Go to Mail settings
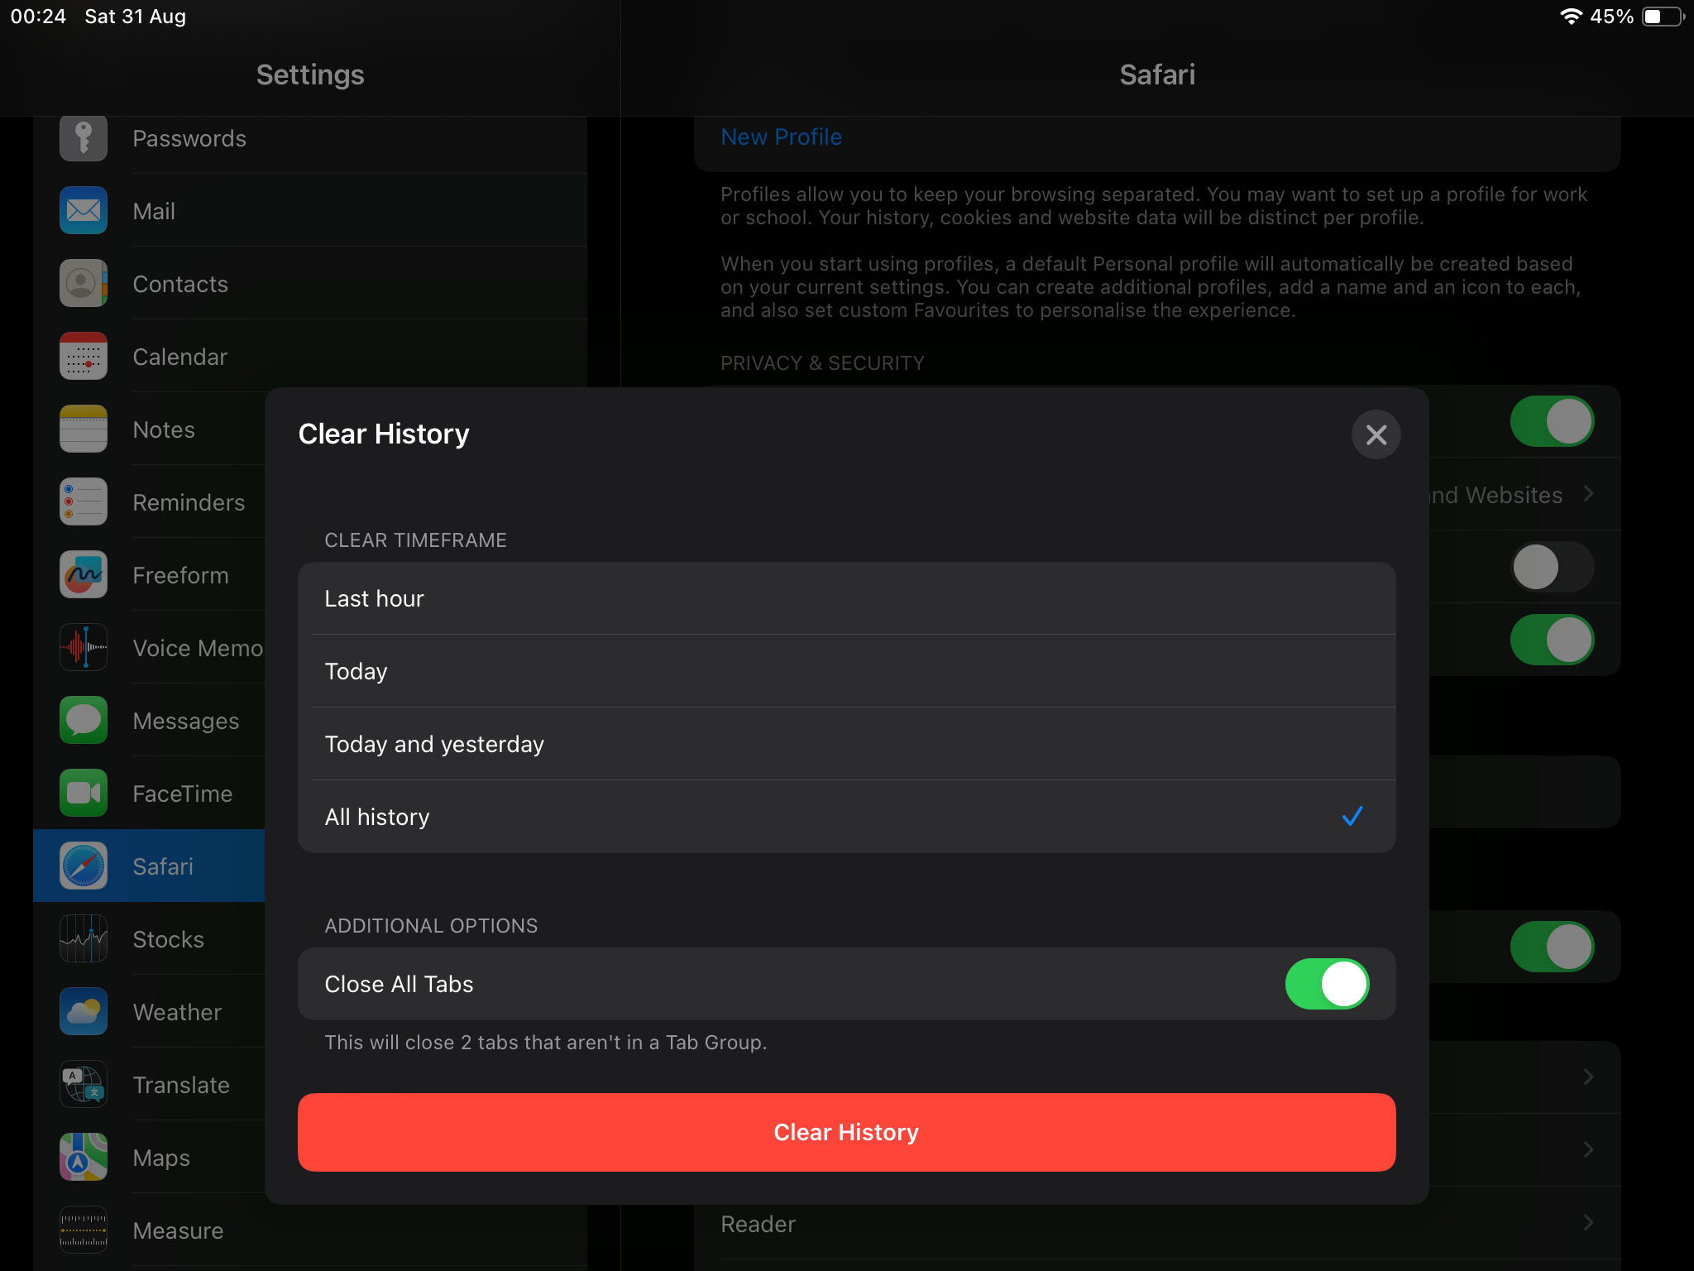Screen dimensions: 1694x1271 (310, 210)
